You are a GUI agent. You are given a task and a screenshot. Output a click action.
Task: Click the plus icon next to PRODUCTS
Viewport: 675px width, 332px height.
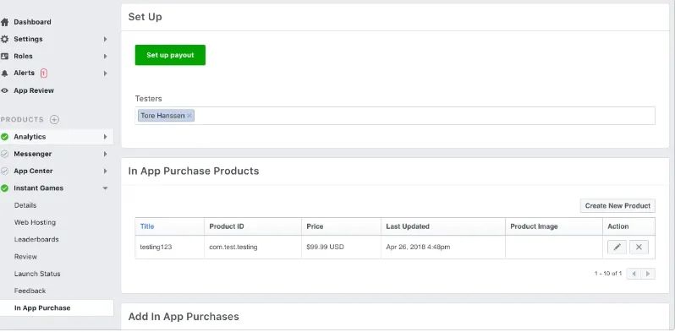[x=54, y=120]
